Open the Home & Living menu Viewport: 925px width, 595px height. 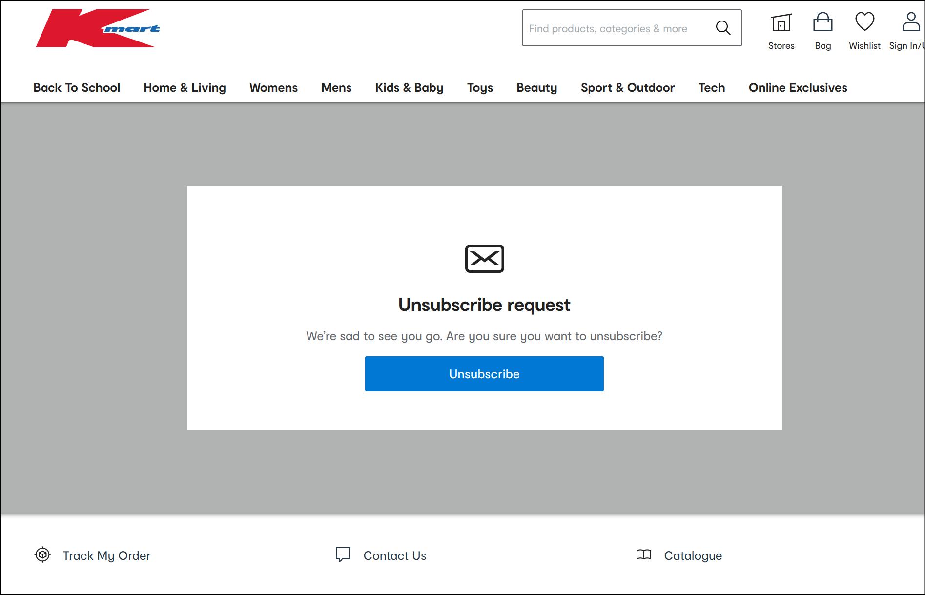click(184, 88)
